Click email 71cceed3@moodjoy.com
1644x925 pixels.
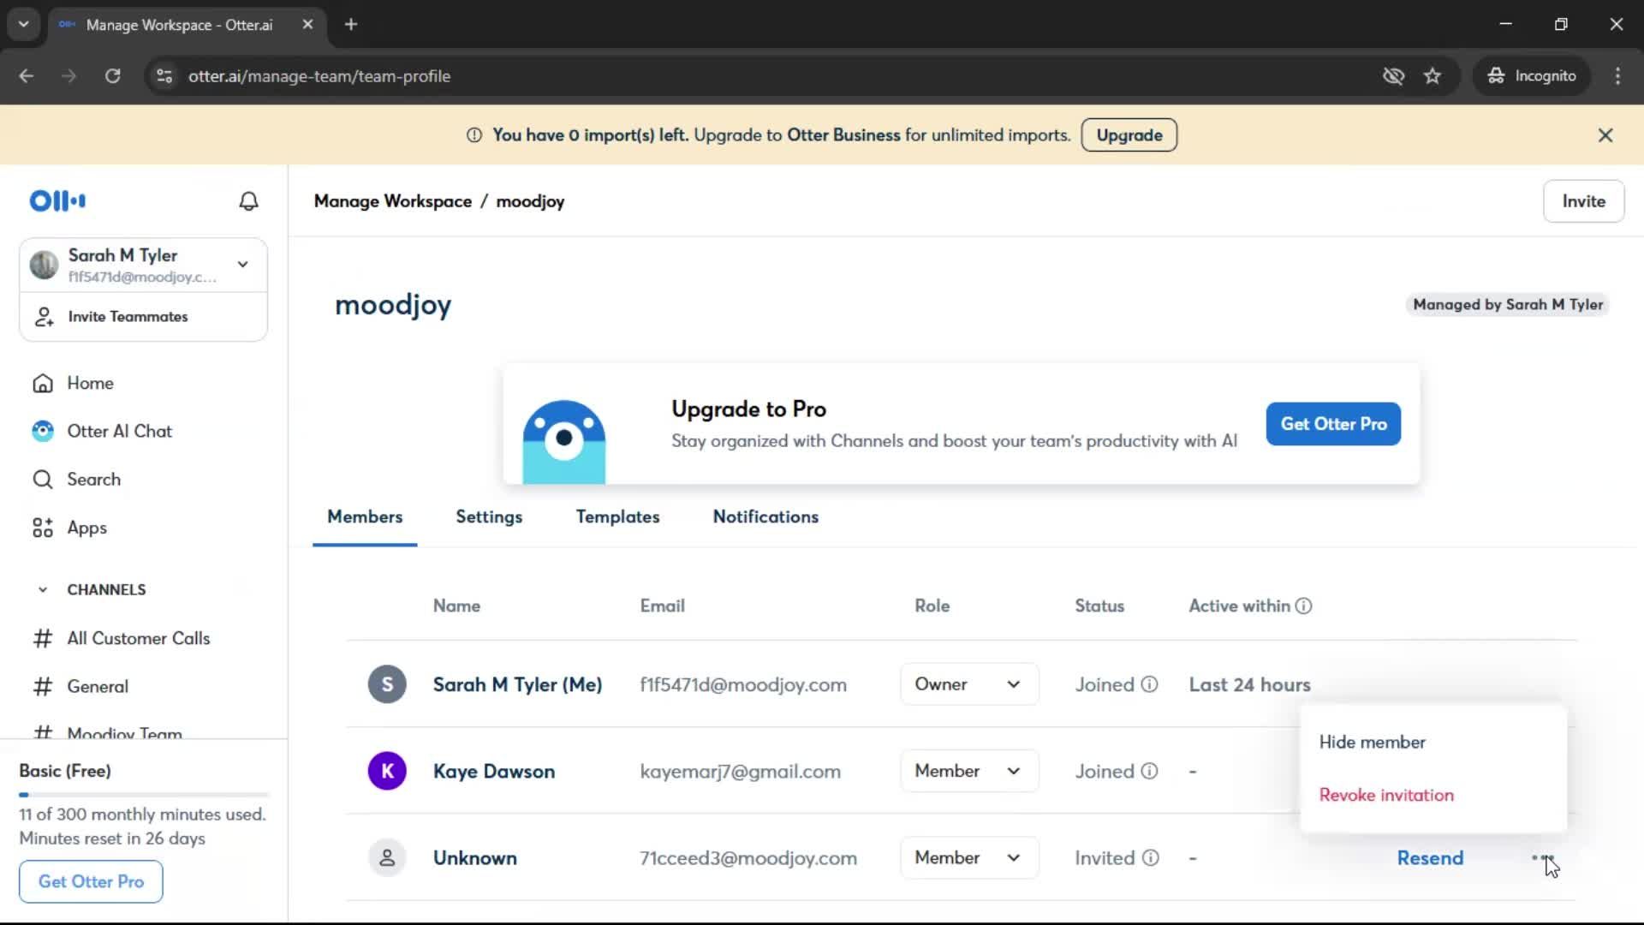coord(748,857)
